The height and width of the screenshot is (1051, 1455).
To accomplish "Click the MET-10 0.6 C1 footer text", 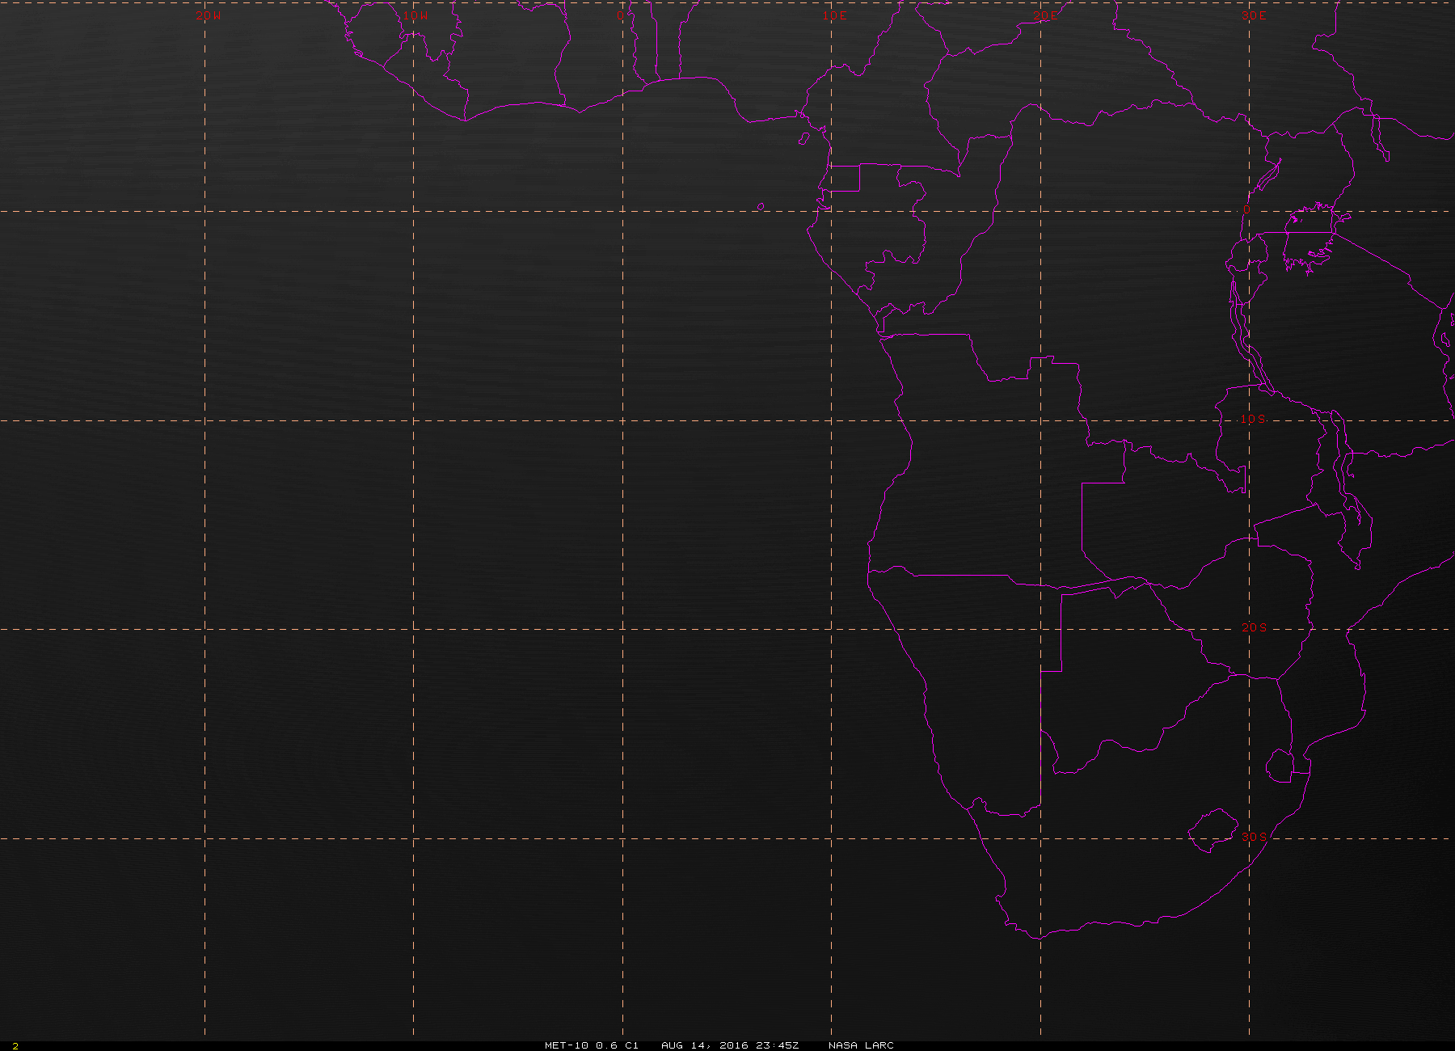I will tap(592, 1045).
